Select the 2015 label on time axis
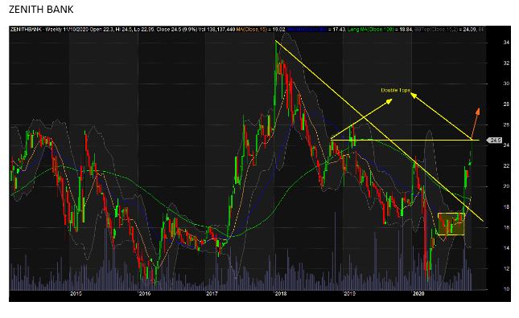This screenshot has width=519, height=318. (x=76, y=293)
